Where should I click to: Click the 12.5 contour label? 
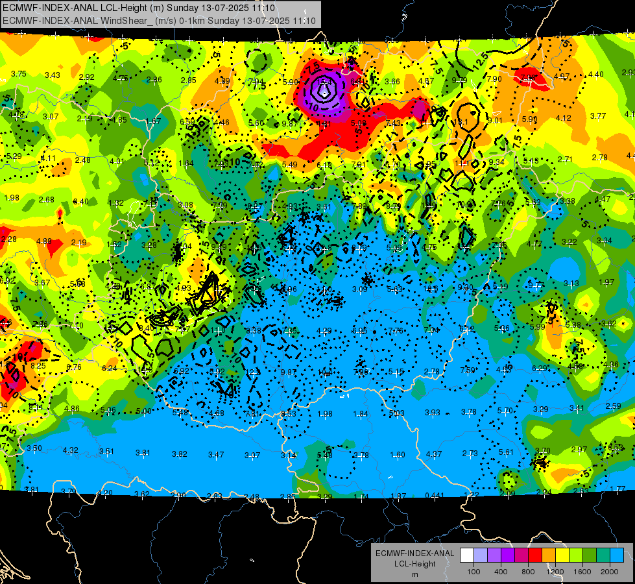pyautogui.click(x=481, y=61)
